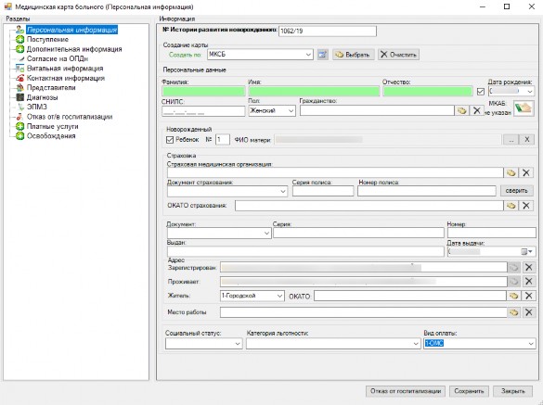Click the сверить button
The height and width of the screenshot is (405, 543).
tap(516, 191)
